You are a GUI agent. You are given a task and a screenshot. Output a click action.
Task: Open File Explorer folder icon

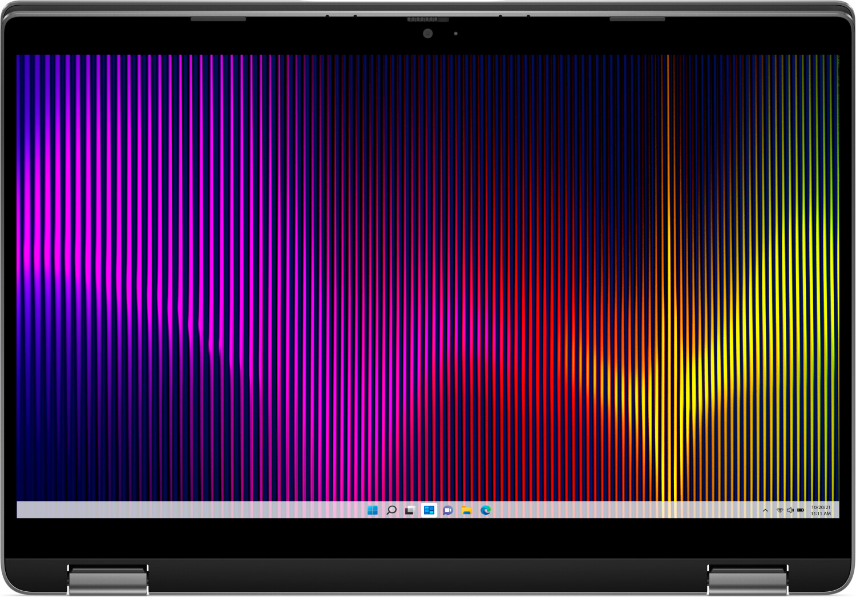(x=467, y=510)
